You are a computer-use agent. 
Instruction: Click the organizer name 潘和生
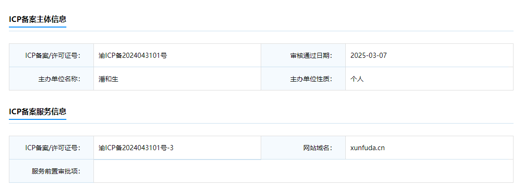pos(108,79)
